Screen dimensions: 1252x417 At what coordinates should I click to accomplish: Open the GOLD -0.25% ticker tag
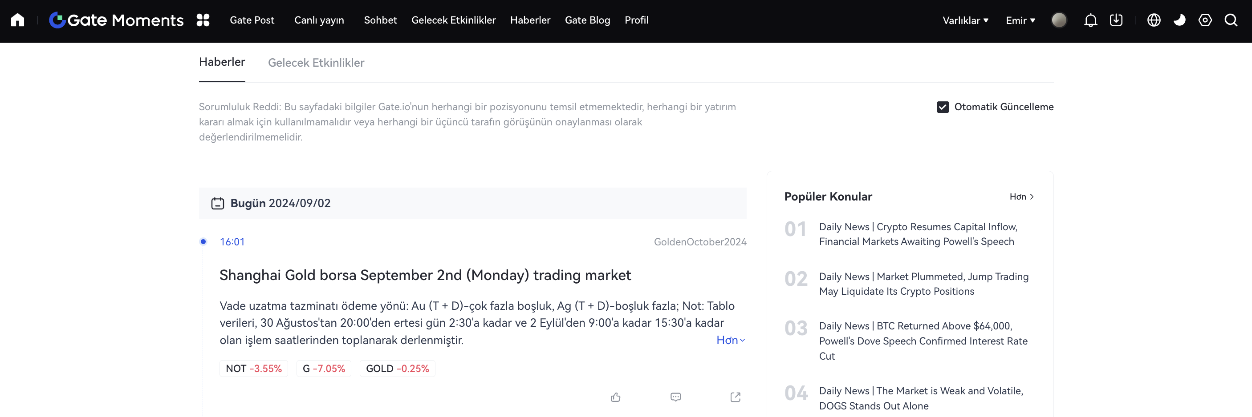point(397,369)
